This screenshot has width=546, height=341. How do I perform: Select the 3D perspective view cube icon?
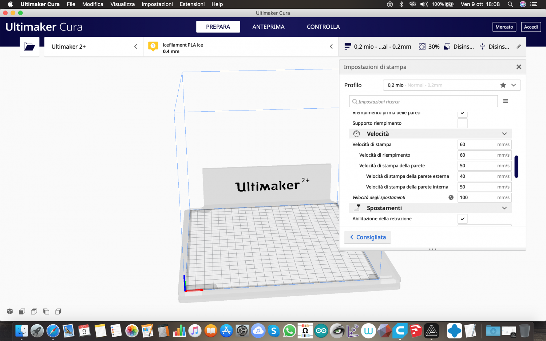coord(10,311)
